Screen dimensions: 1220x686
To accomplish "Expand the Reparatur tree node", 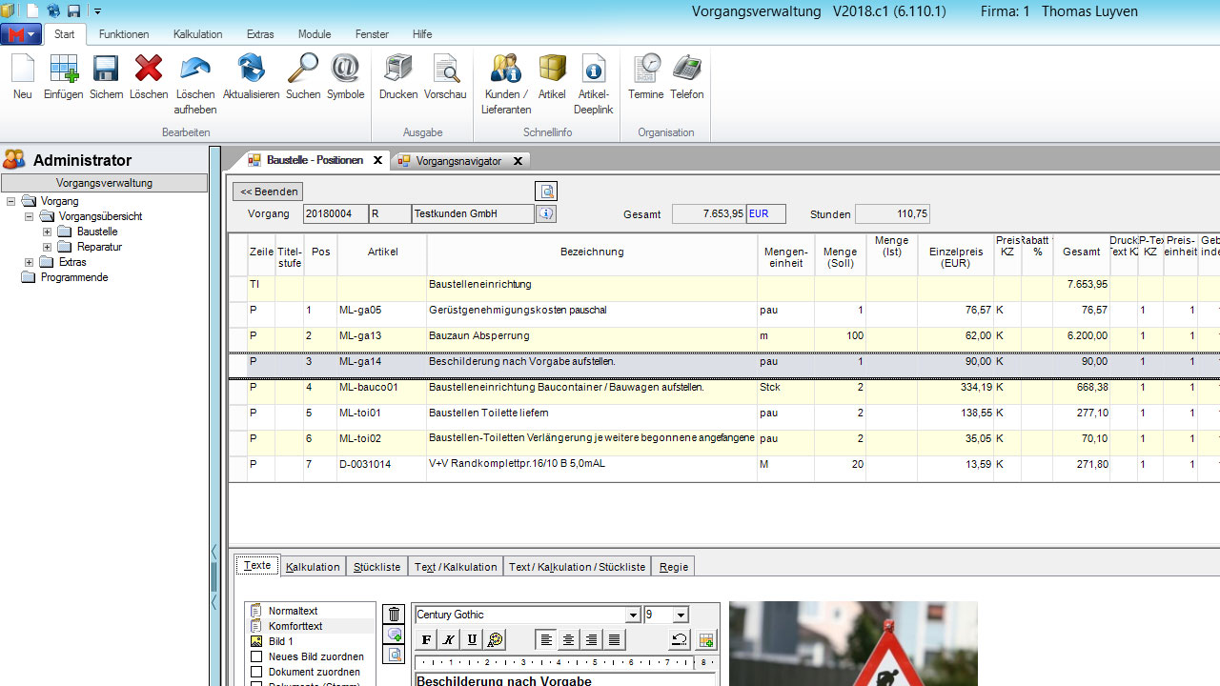I will coord(48,247).
